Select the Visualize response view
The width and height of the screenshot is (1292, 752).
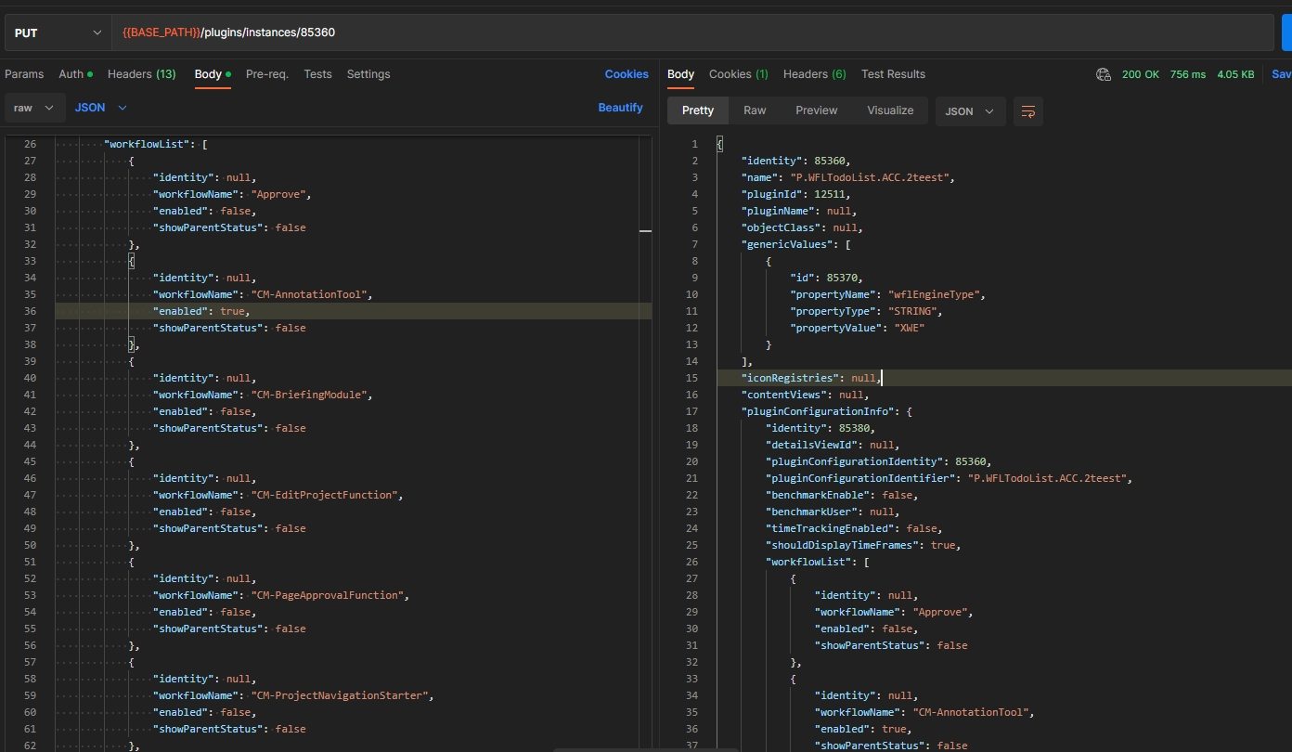pyautogui.click(x=890, y=110)
